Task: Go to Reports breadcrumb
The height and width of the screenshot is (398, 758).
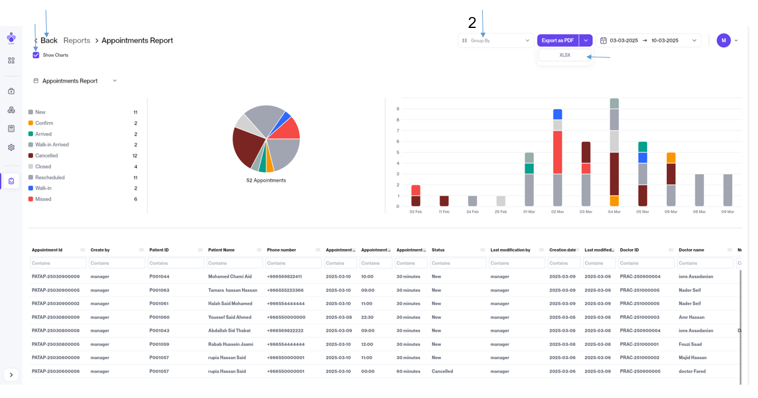Action: [77, 41]
